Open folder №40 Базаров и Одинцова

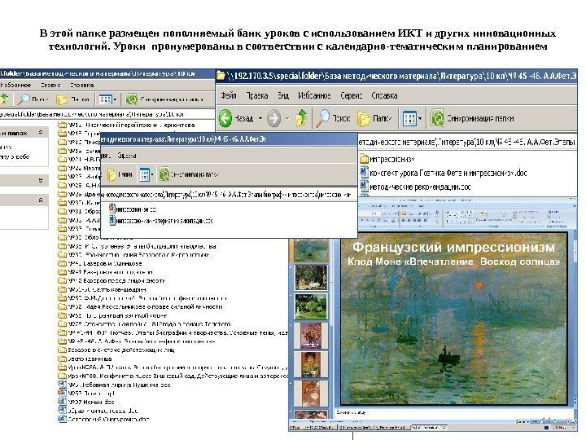click(x=100, y=263)
